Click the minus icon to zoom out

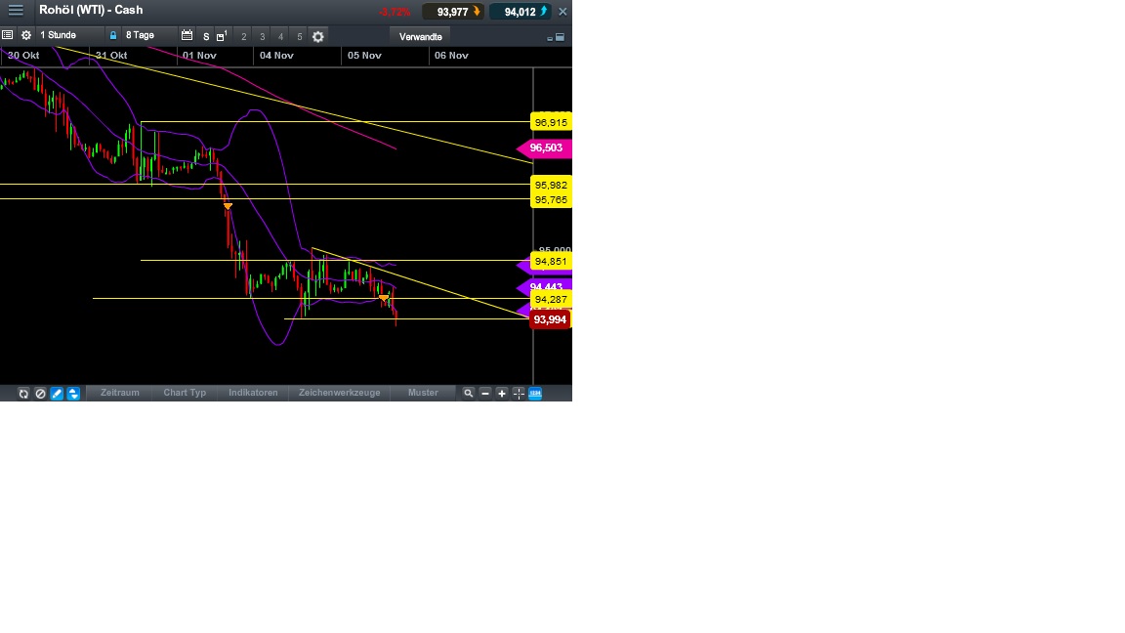pyautogui.click(x=485, y=393)
